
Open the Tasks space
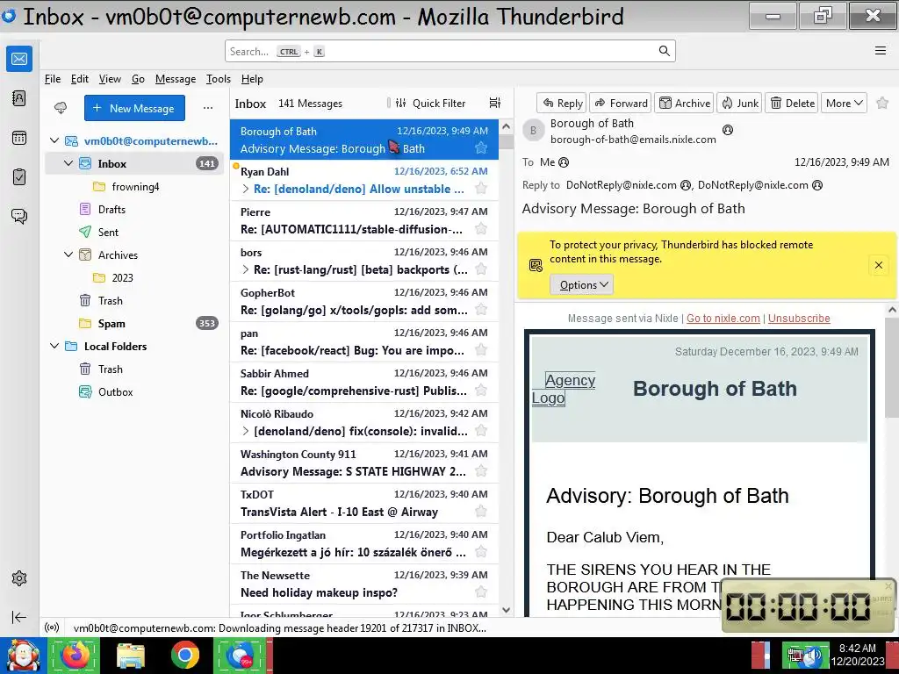[x=19, y=176]
